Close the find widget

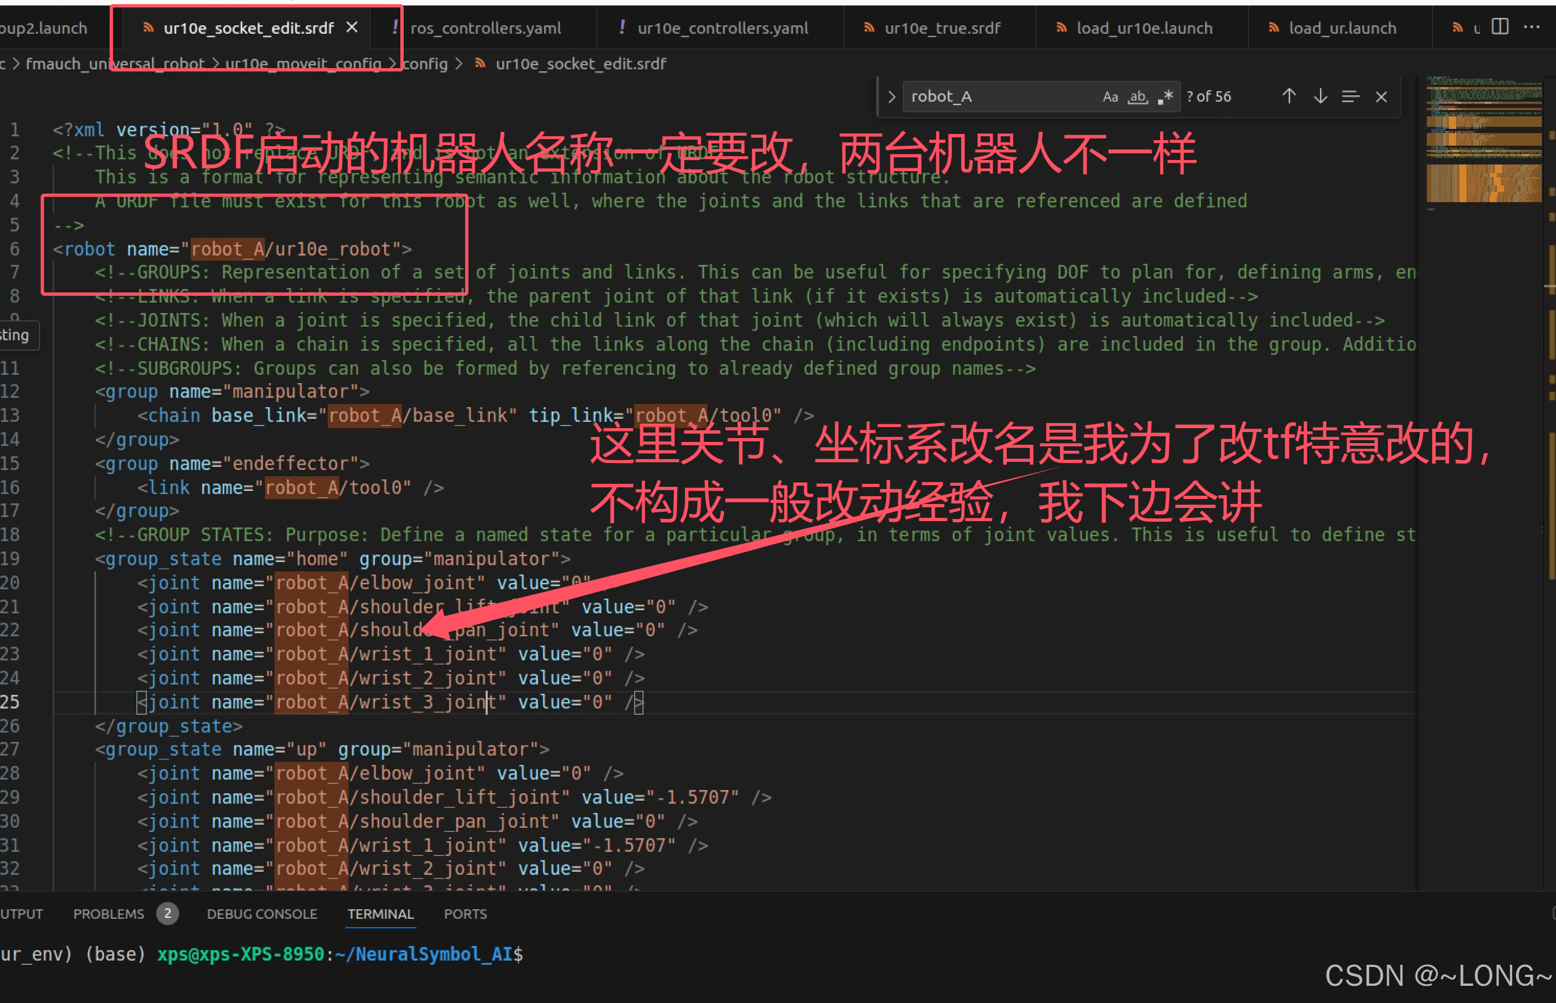click(1381, 97)
